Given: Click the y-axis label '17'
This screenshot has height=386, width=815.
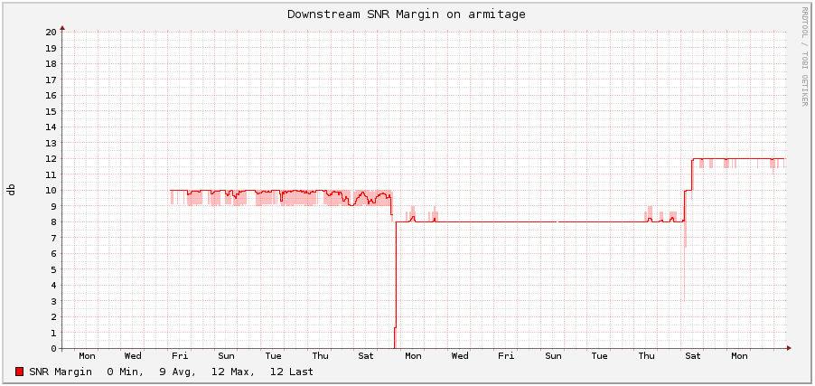Looking at the screenshot, I should point(51,79).
